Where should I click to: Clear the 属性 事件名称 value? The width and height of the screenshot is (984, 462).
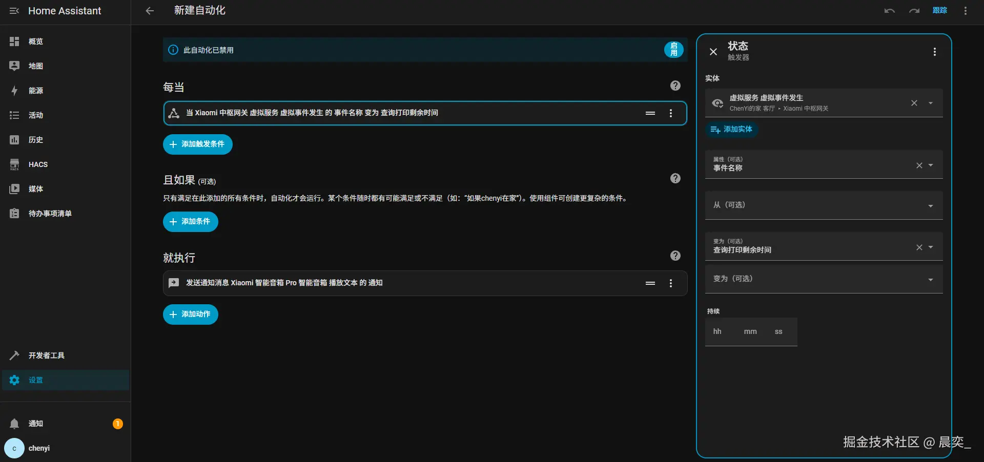coord(919,165)
